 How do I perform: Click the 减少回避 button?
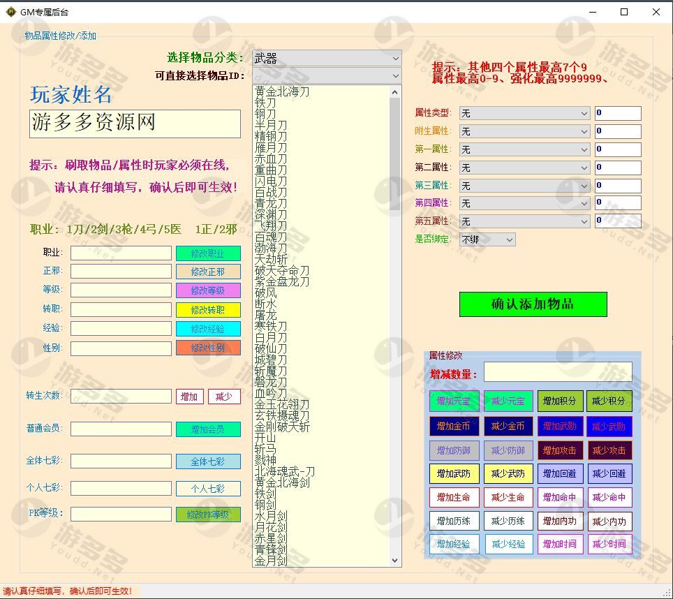[609, 474]
